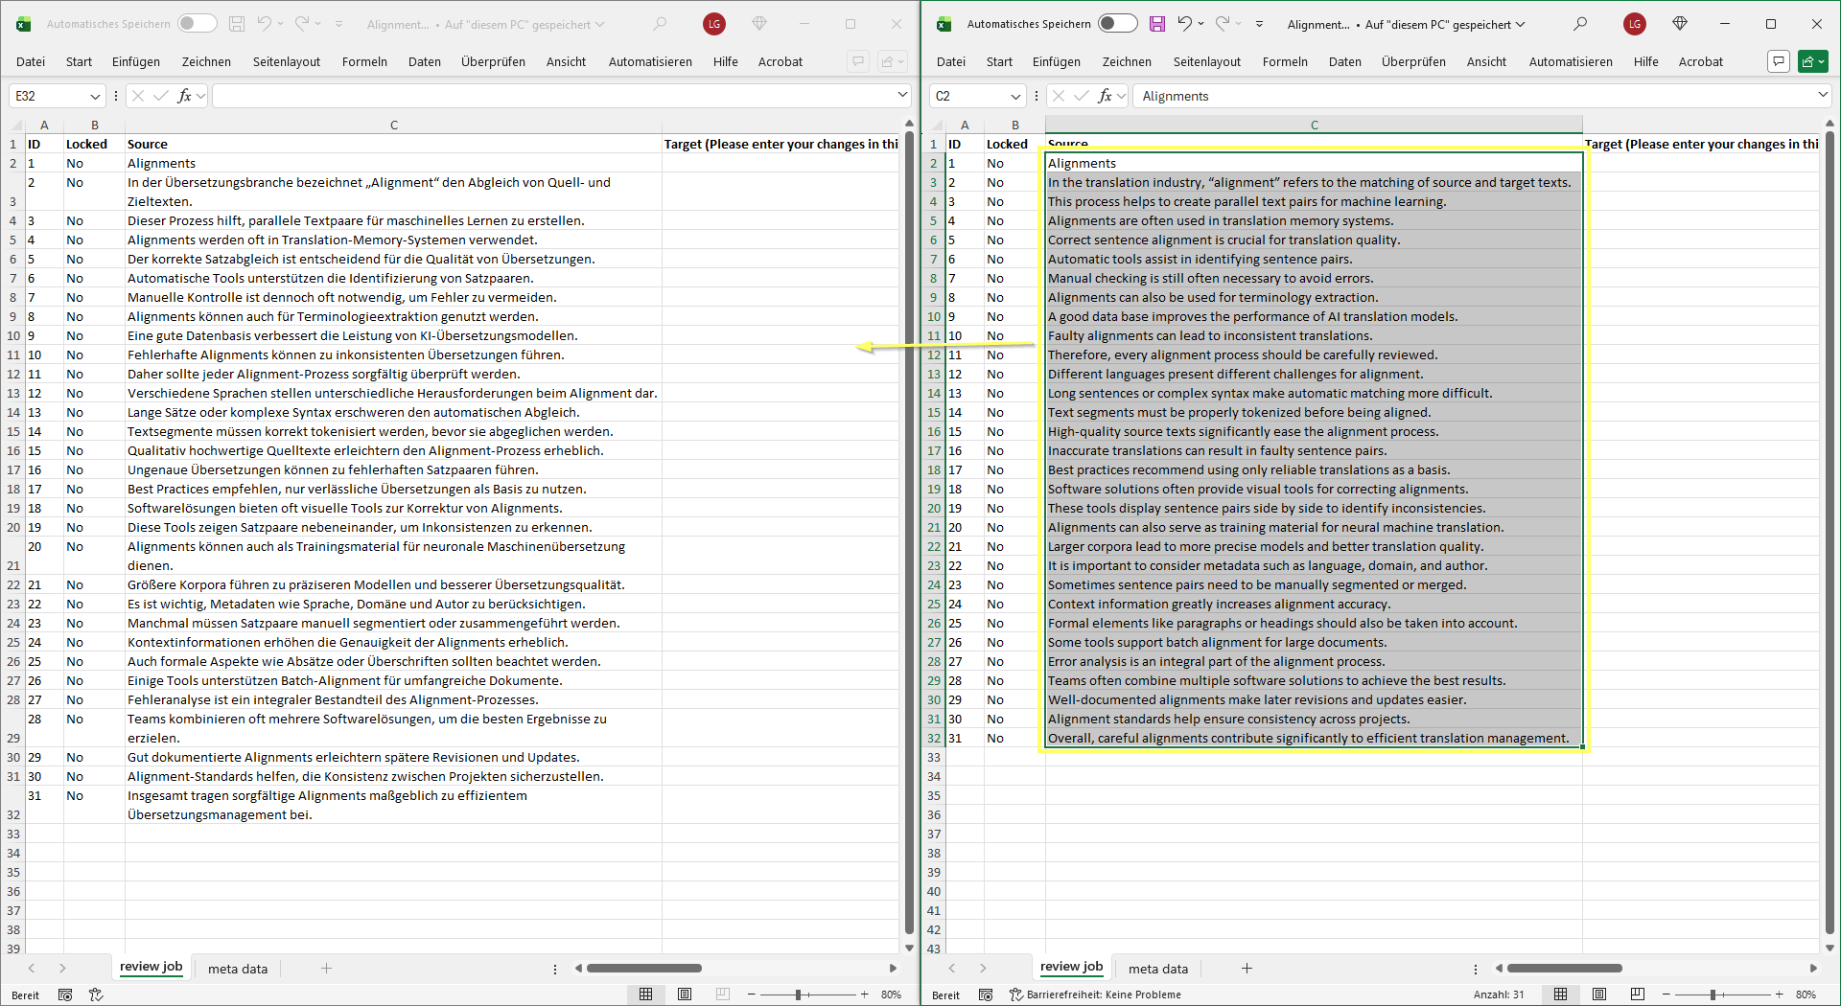Image resolution: width=1841 pixels, height=1006 pixels.
Task: Click the zoom slider in right window status bar
Action: coord(1713,995)
